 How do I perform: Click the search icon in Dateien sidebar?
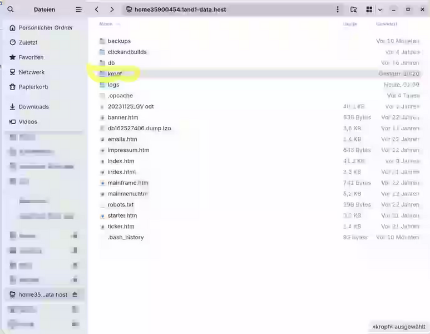point(11,9)
